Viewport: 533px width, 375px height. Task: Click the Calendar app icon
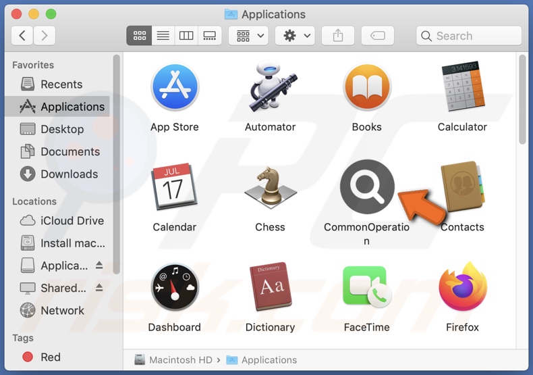click(x=175, y=186)
